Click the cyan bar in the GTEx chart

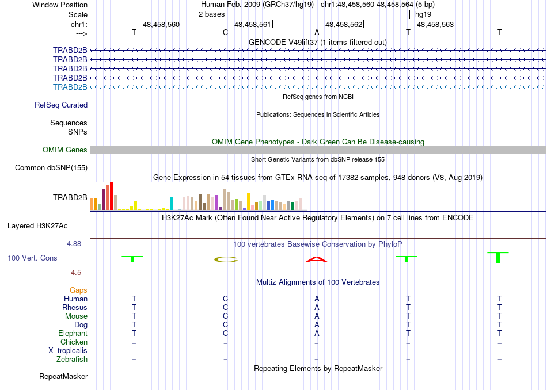[x=172, y=203]
